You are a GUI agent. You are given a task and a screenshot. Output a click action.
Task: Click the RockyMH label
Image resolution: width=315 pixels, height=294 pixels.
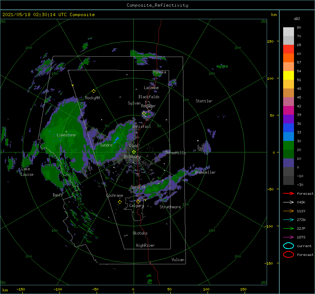[x=92, y=98]
